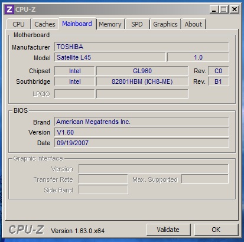This screenshot has width=244, height=242.
Task: Select the Satellite L45 model value
Action: click(x=110, y=57)
